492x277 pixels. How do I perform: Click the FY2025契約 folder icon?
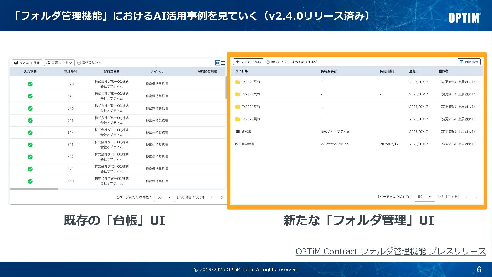coord(238,119)
